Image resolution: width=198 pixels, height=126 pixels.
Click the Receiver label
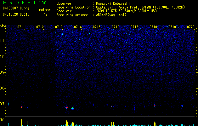64,11
